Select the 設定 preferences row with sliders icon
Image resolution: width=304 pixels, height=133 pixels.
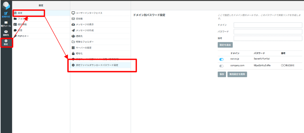(41, 13)
